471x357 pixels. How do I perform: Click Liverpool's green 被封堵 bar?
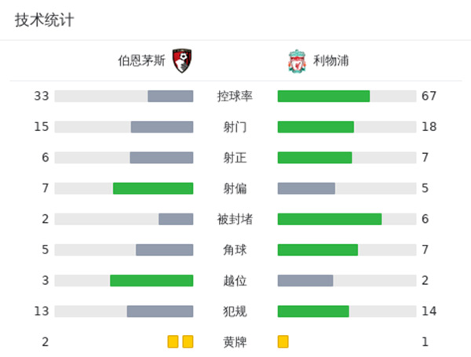point(330,219)
